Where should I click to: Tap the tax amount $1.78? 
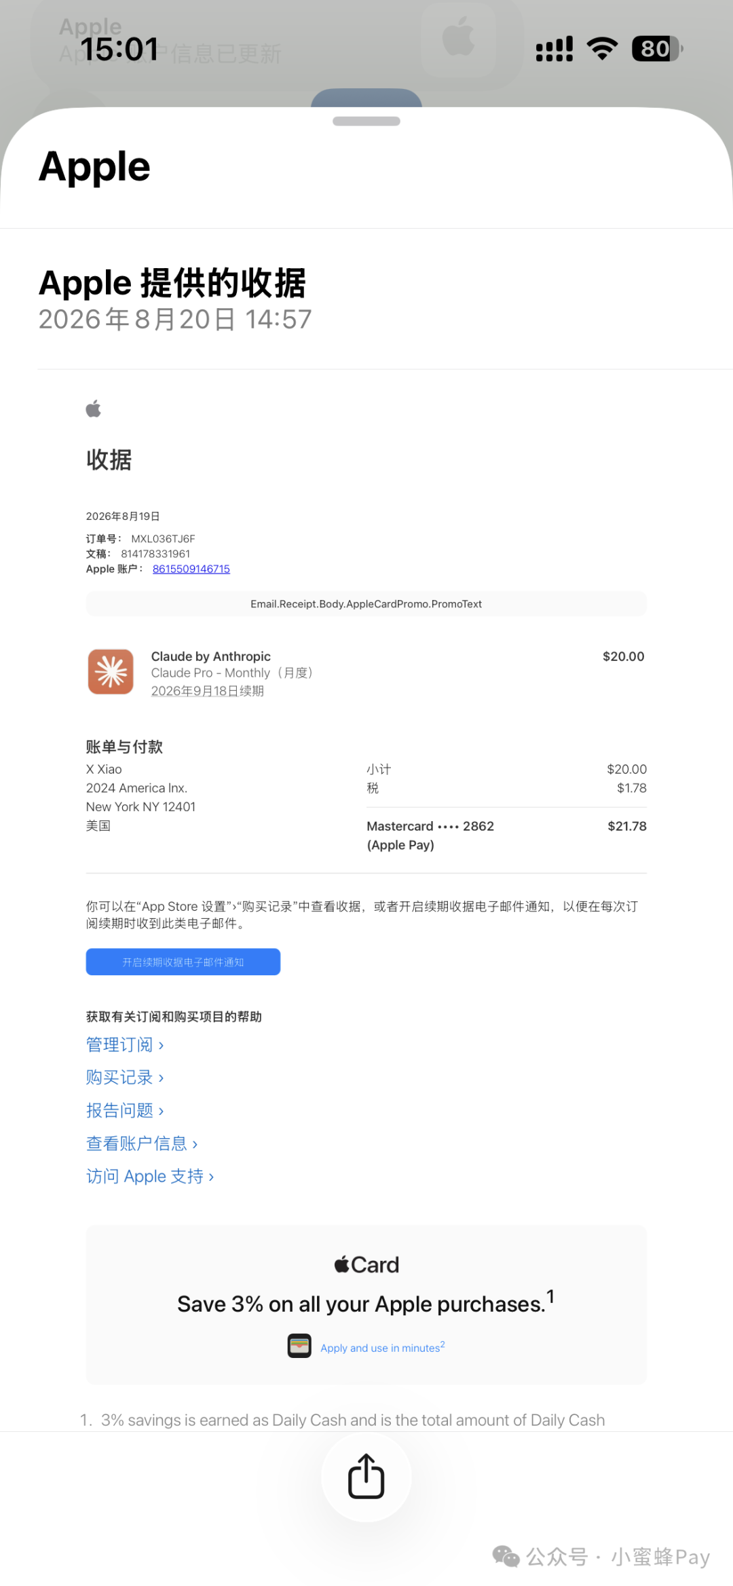pyautogui.click(x=632, y=788)
